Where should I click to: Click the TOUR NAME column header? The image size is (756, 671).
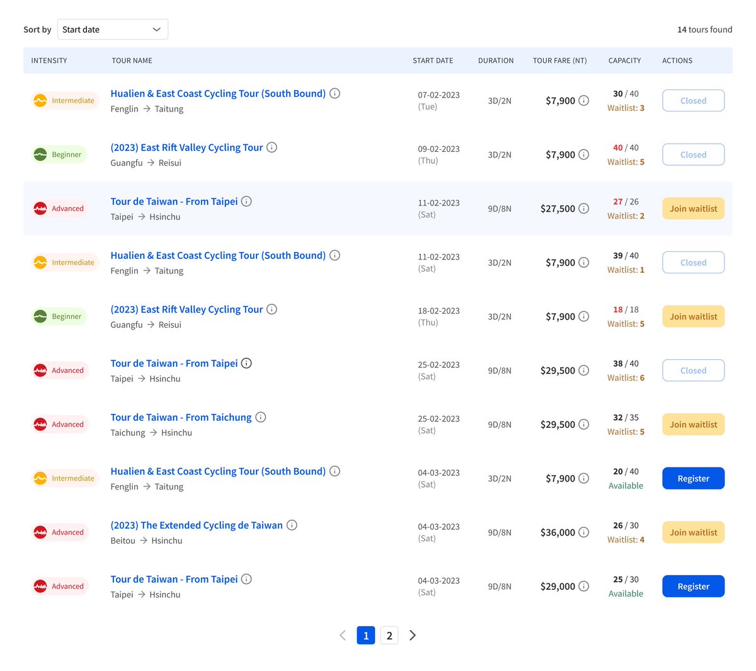[x=132, y=60]
